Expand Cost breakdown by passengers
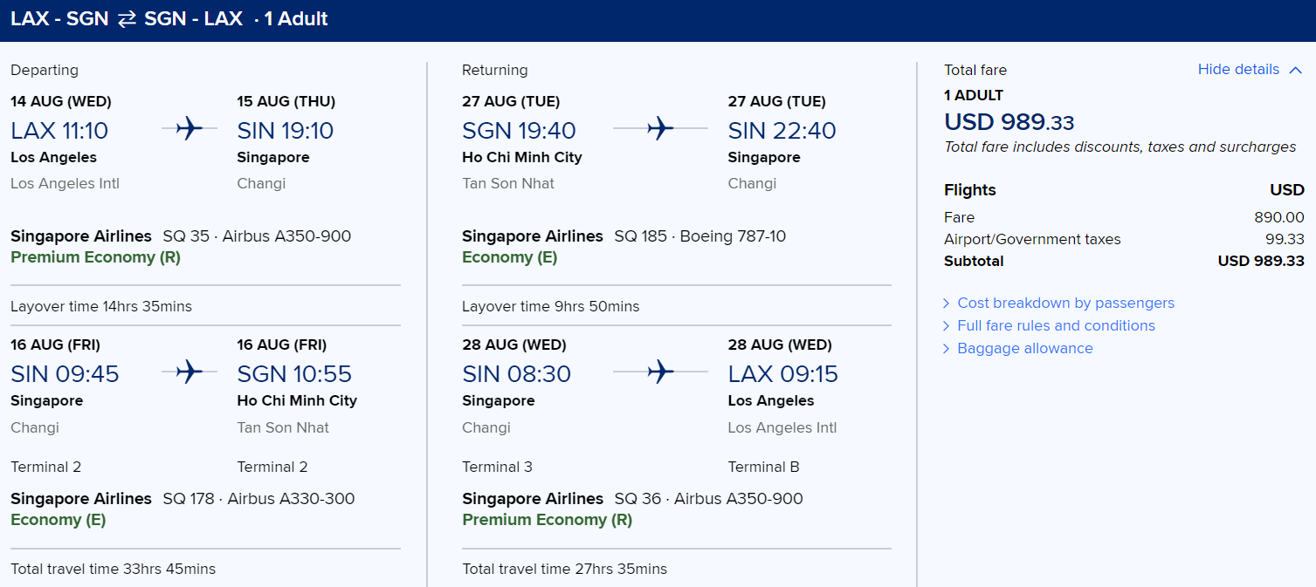The image size is (1316, 587). pos(1065,303)
